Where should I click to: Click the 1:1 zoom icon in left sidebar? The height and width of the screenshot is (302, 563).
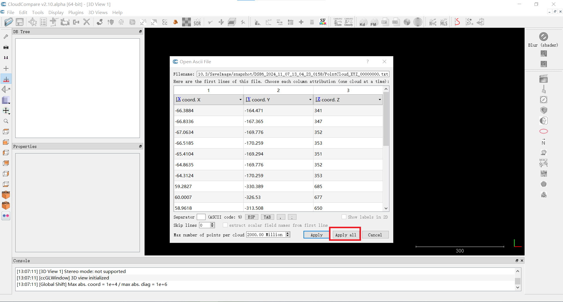tap(6, 58)
